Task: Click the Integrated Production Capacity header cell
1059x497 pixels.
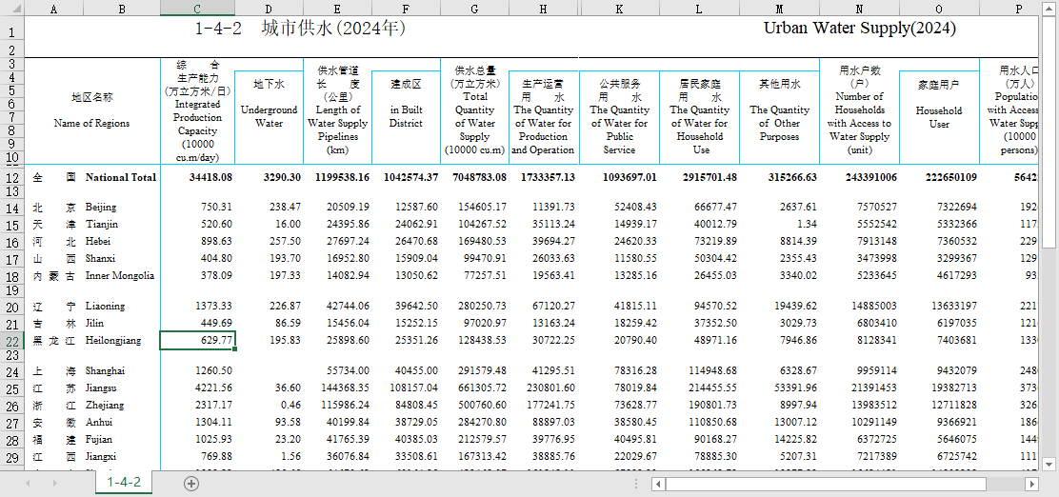Action: pyautogui.click(x=197, y=111)
